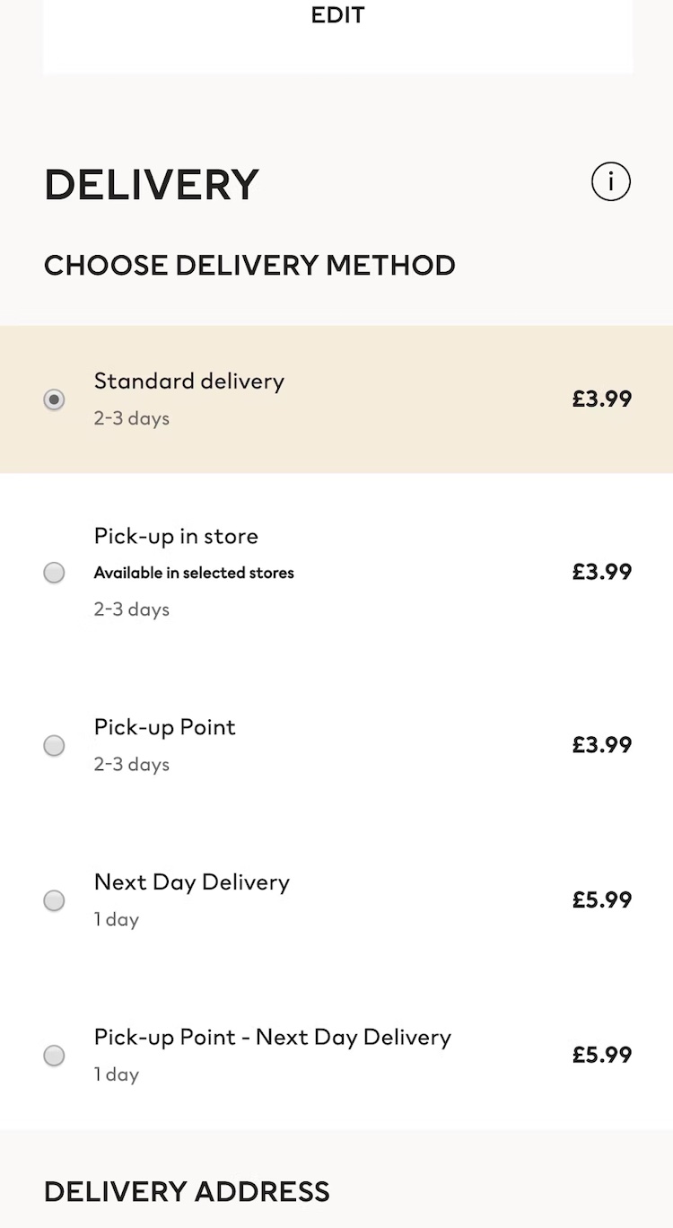Select the Standard delivery radio button

click(x=55, y=399)
